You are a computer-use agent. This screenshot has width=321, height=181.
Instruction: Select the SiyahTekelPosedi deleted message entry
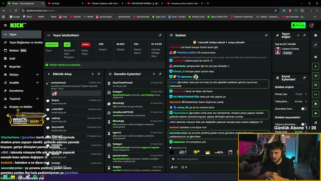pos(135,84)
